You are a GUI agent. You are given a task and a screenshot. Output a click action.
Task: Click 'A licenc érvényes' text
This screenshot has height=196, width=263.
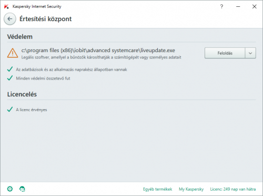pos(32,110)
